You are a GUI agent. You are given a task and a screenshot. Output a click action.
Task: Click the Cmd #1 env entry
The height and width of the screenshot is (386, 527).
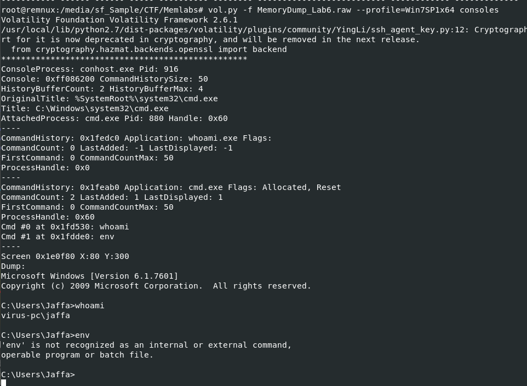point(58,237)
